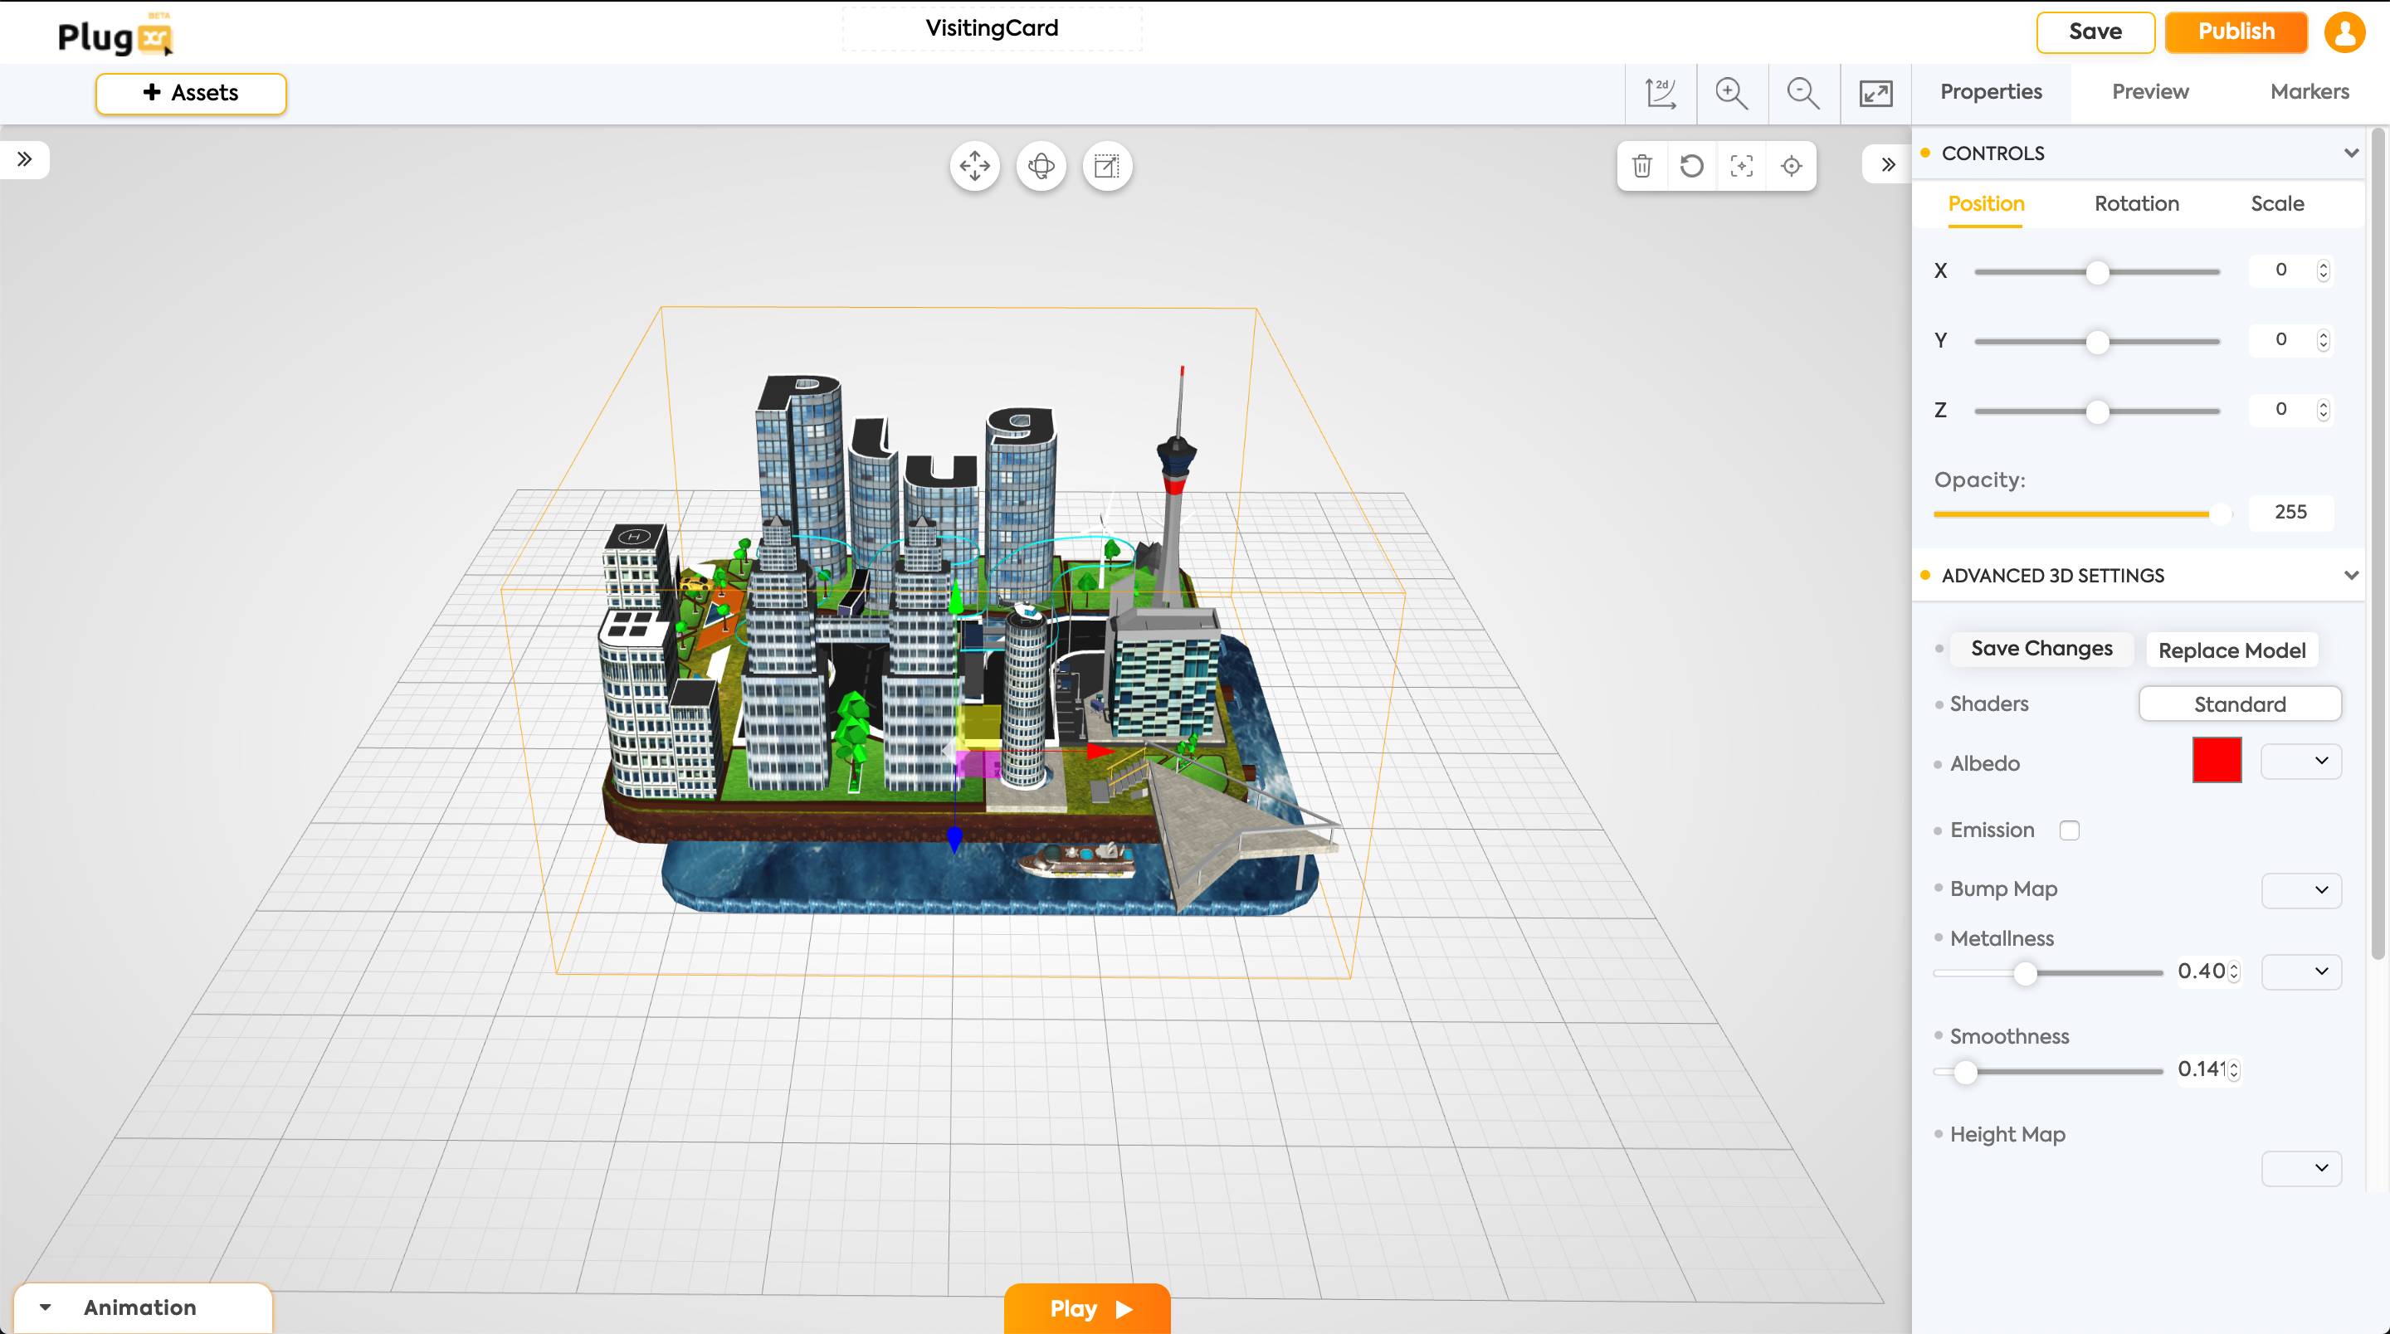
Task: Click the fit to screen icon
Action: click(x=1875, y=92)
